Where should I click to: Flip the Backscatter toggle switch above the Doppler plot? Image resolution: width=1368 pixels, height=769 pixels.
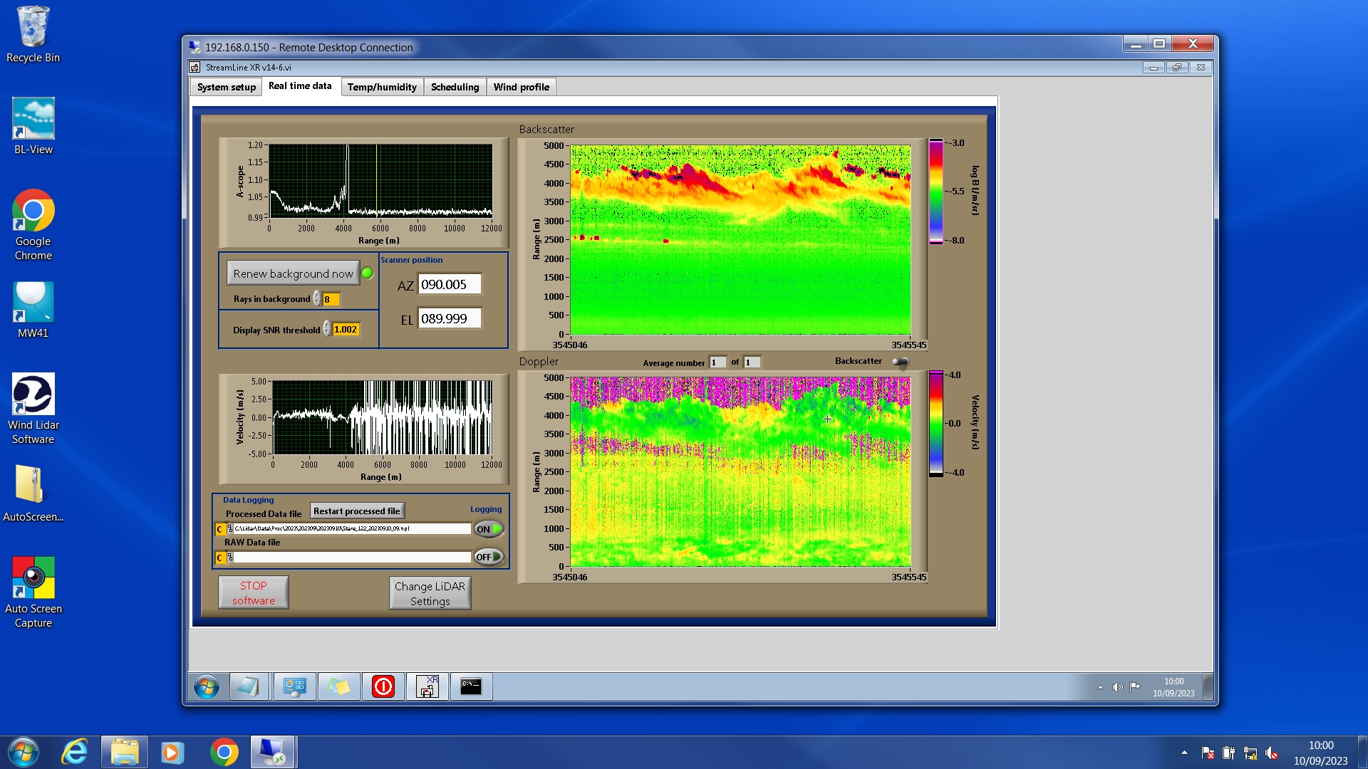point(901,362)
